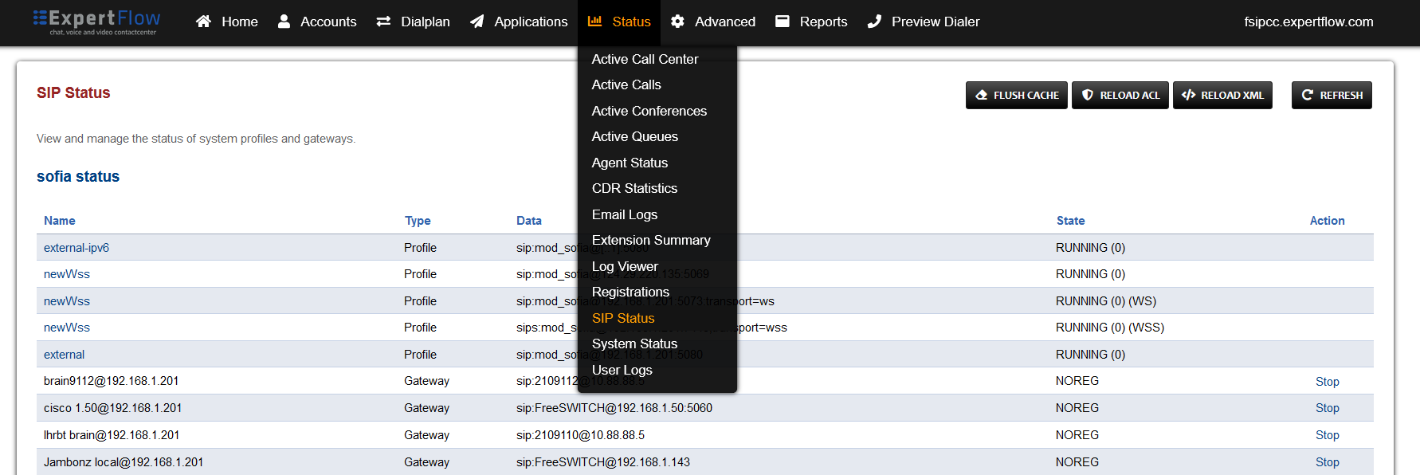The height and width of the screenshot is (475, 1420).
Task: Click the Advanced gear icon
Action: (x=677, y=22)
